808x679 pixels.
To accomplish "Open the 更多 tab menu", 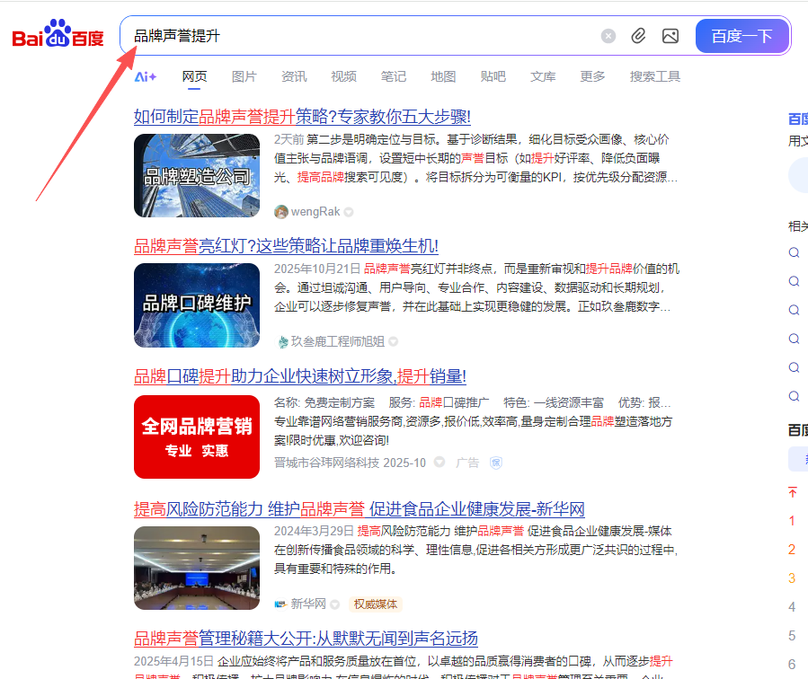I will tap(592, 77).
